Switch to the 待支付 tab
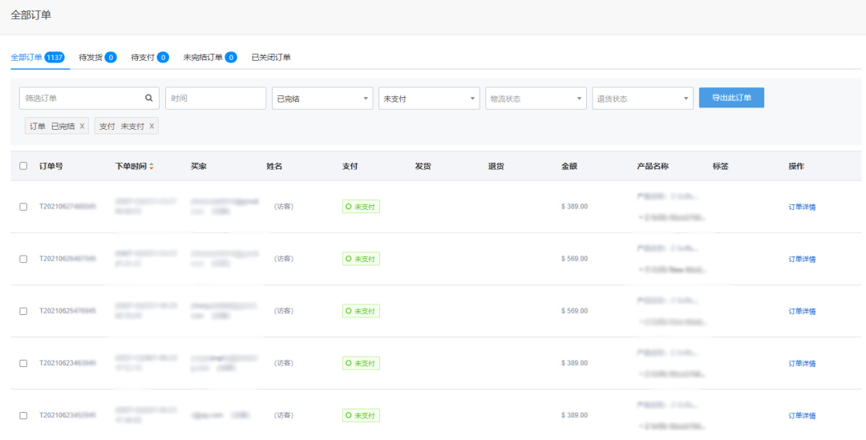 pos(143,58)
